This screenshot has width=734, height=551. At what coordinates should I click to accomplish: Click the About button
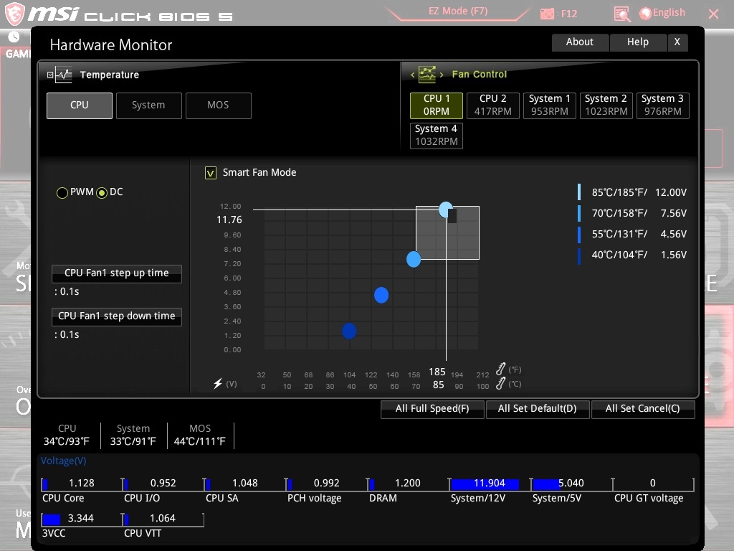pos(580,42)
